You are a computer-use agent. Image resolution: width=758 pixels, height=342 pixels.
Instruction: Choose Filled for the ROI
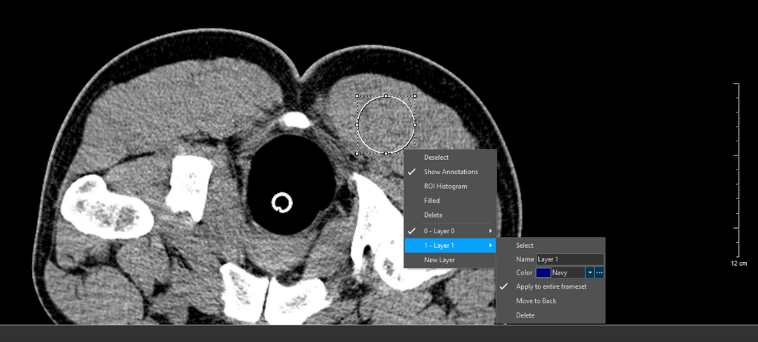tap(432, 201)
